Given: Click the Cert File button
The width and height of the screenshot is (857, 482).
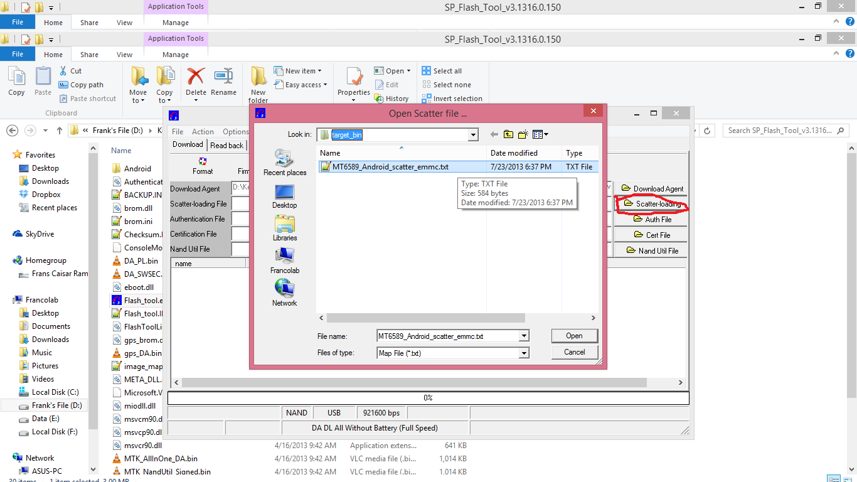Looking at the screenshot, I should tap(651, 235).
